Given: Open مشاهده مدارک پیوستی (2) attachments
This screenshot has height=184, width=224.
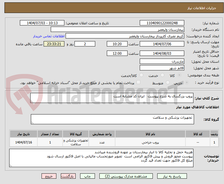Looking at the screenshot, I should [x=126, y=176].
